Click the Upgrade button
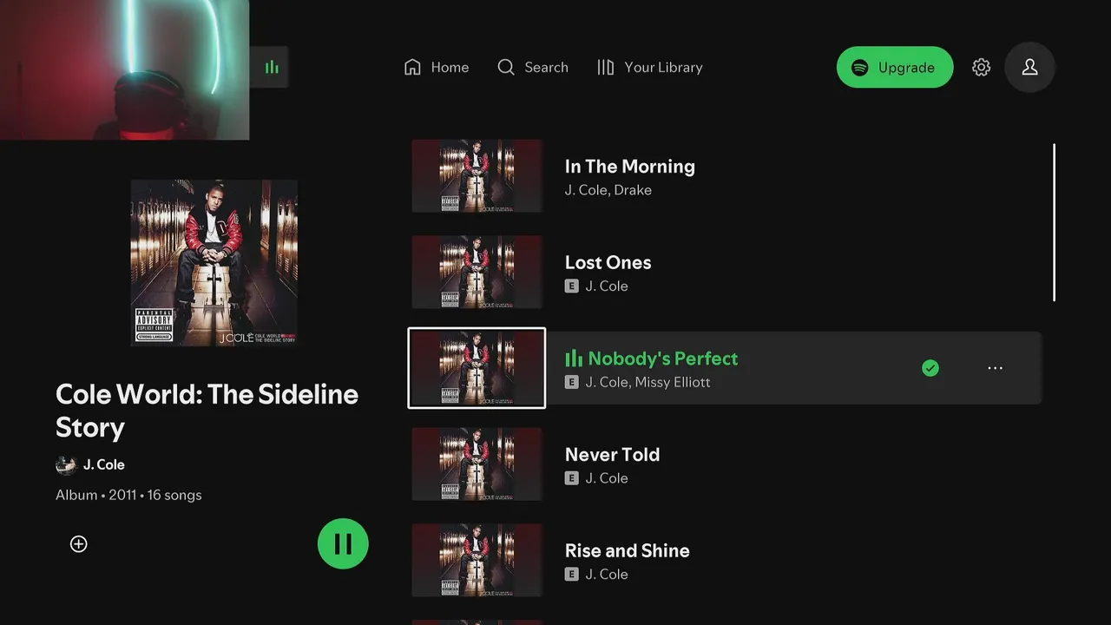 895,67
